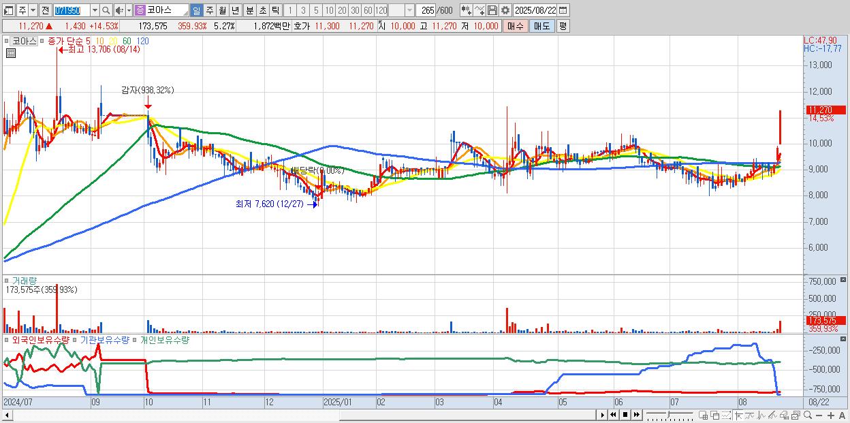The width and height of the screenshot is (850, 423).
Task: Zoom in with the plus icon
Action: pyautogui.click(x=831, y=416)
